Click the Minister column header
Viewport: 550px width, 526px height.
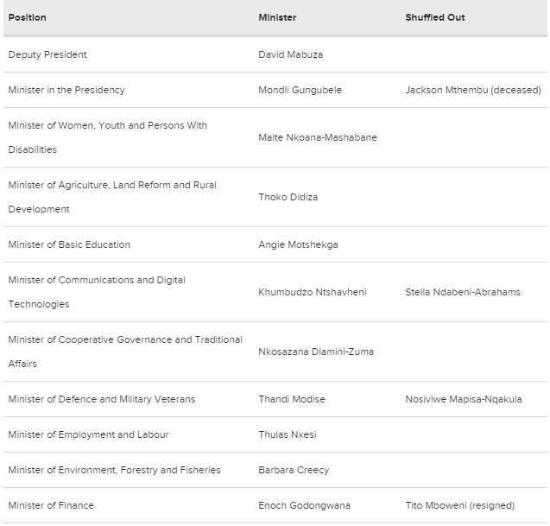(x=277, y=17)
